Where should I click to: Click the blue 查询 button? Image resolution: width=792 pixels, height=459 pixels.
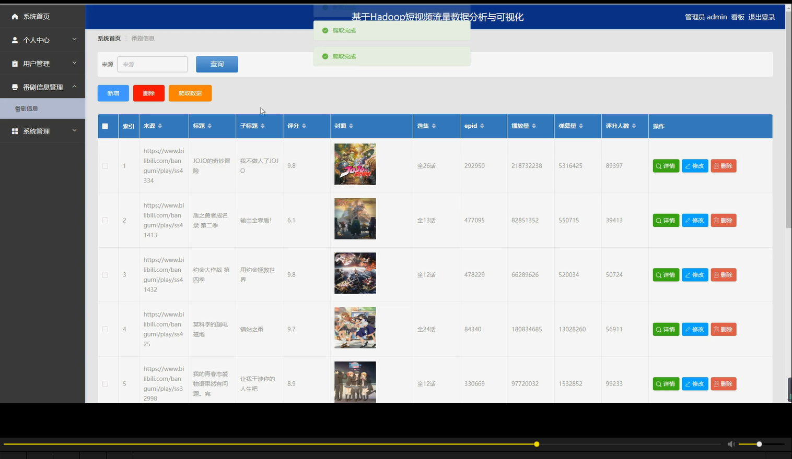pyautogui.click(x=217, y=64)
